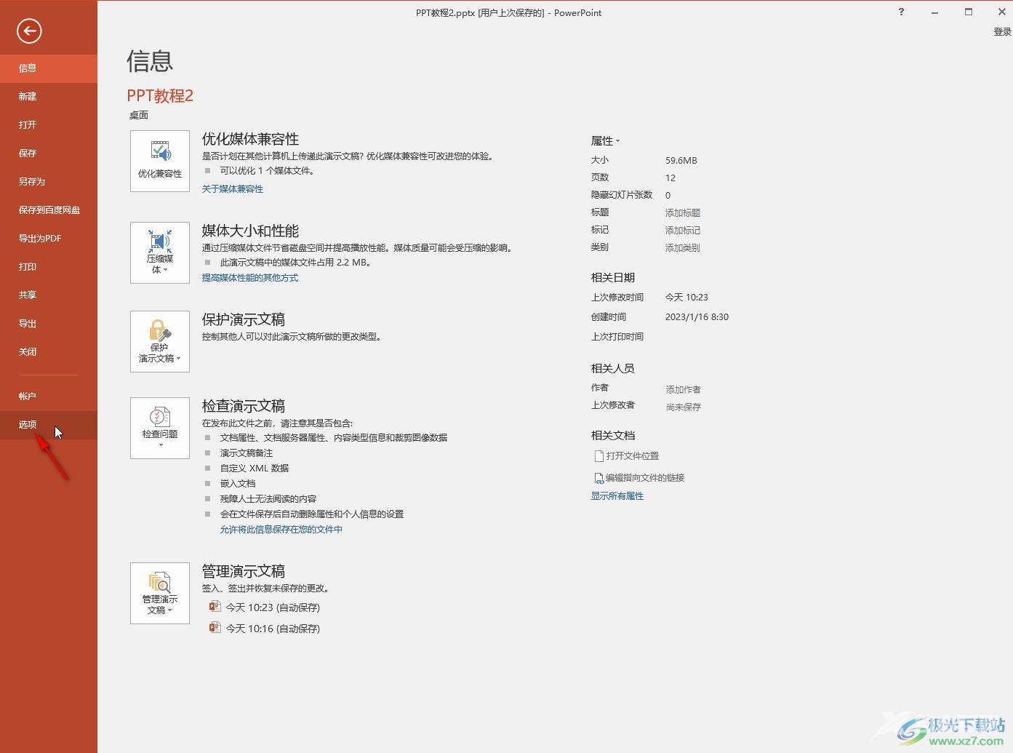
Task: Click the 桌面 location text
Action: click(x=139, y=116)
